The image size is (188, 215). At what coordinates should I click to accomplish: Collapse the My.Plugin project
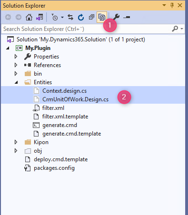(8, 48)
